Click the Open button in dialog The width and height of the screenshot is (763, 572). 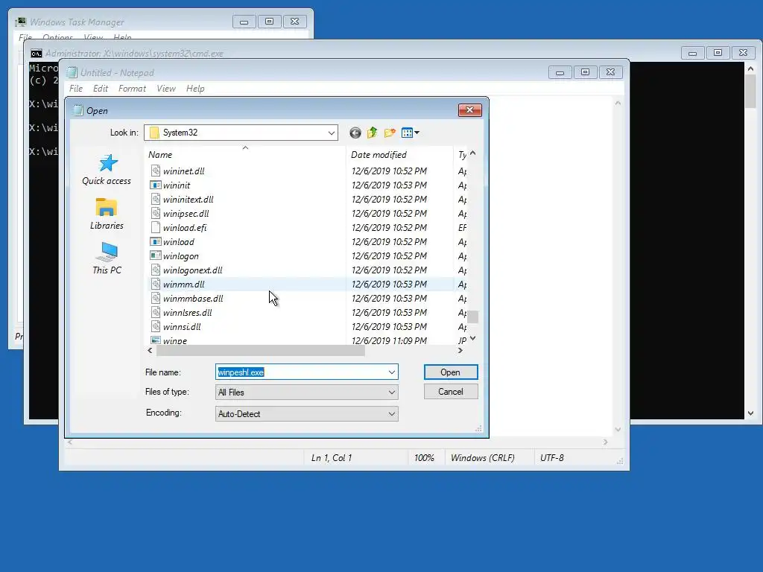[x=451, y=372]
